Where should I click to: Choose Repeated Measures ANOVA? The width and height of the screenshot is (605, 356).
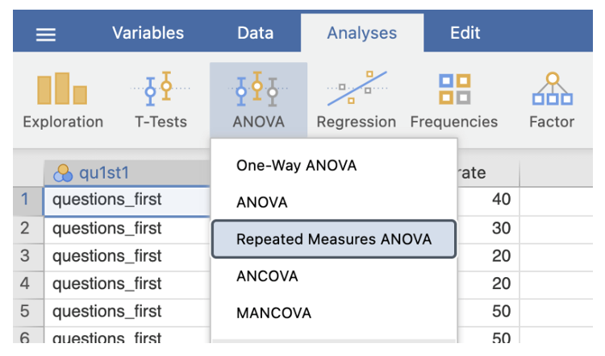(333, 239)
